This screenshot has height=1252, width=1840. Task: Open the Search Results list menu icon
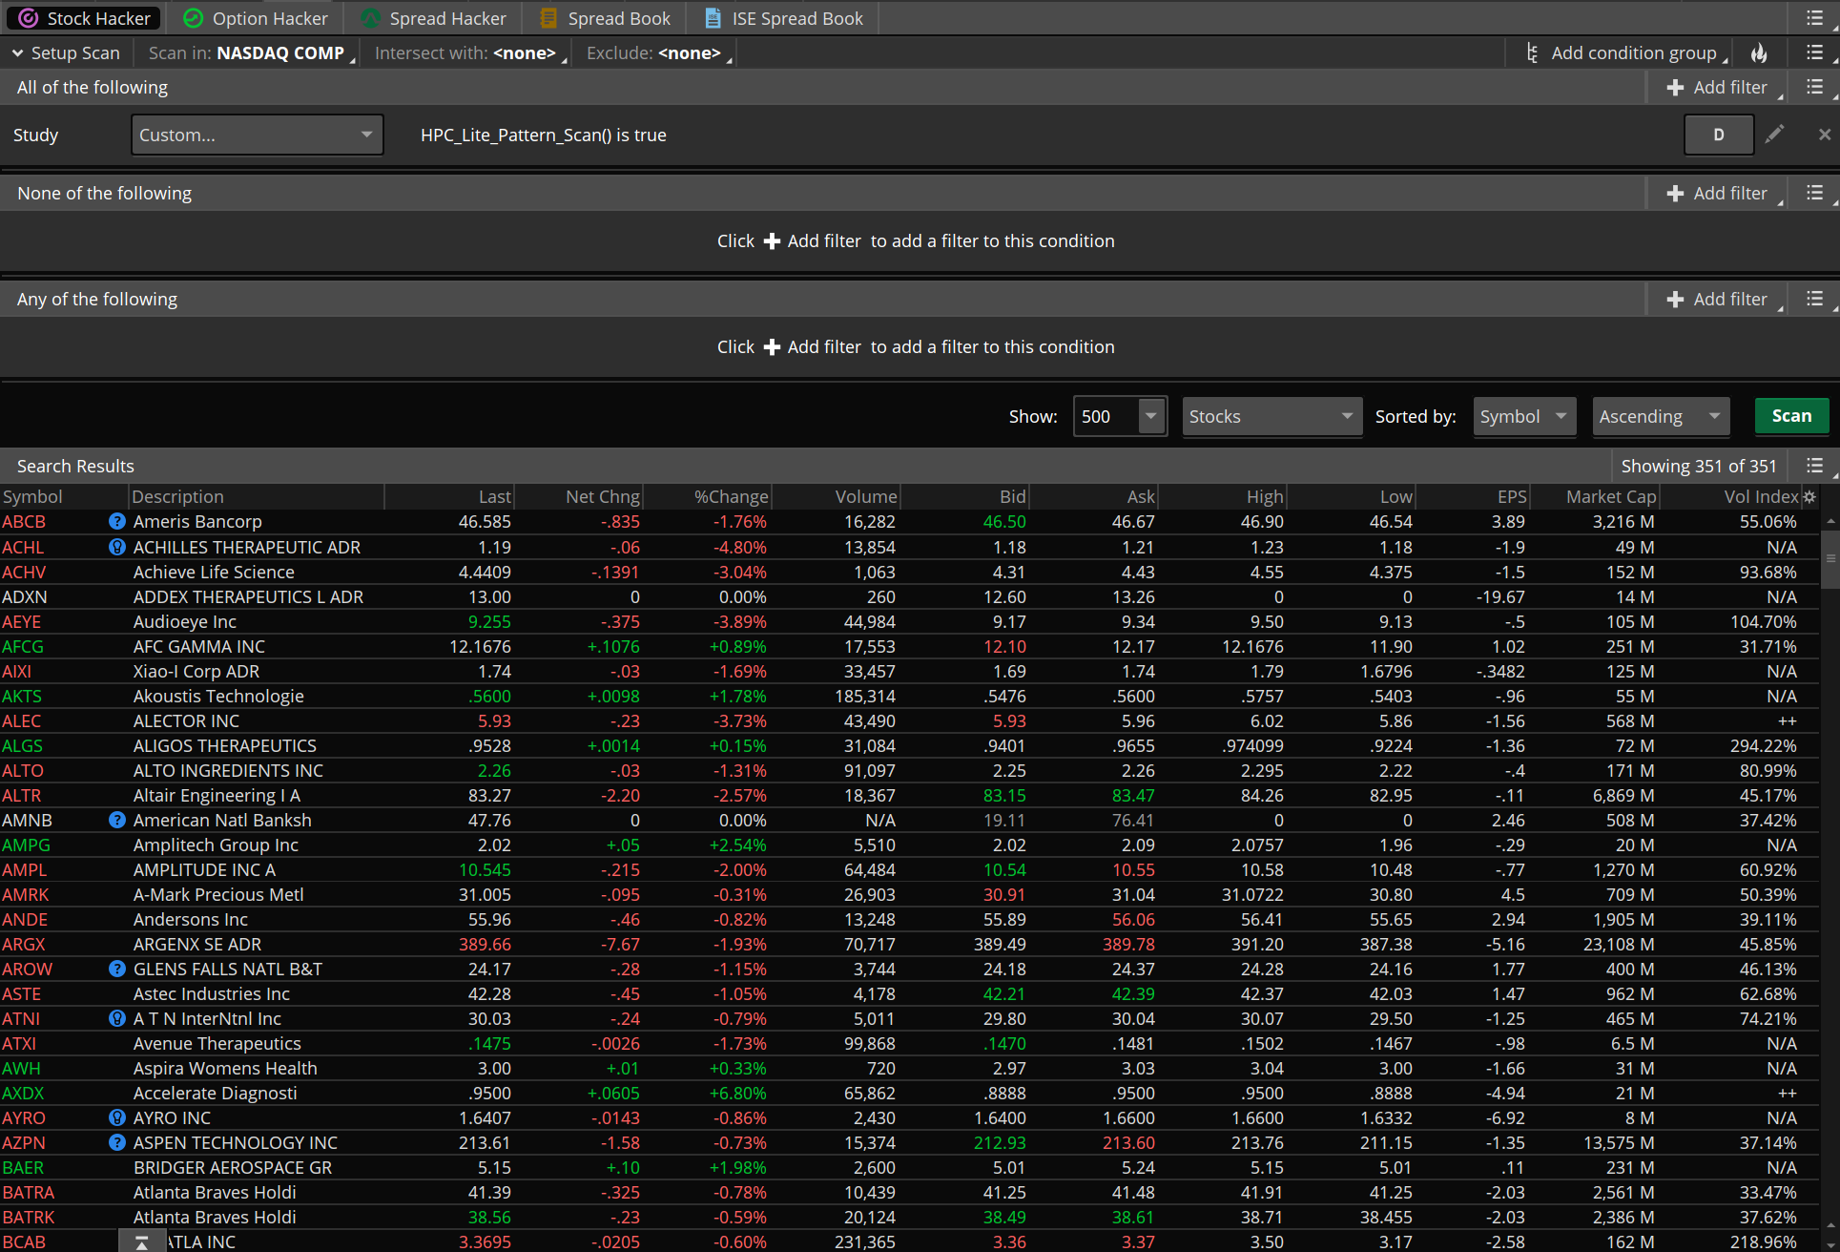coord(1814,466)
